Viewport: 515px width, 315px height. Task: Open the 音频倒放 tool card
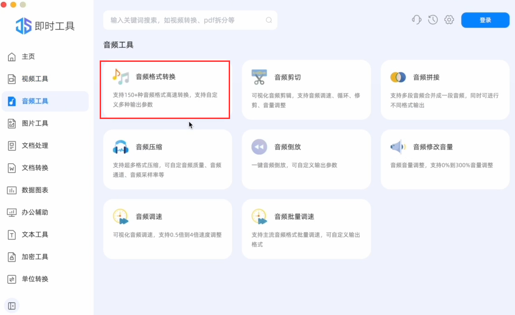click(306, 160)
